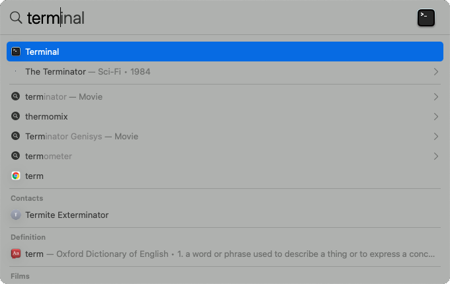
Task: Click the Chrome icon next to term
Action: click(x=16, y=176)
